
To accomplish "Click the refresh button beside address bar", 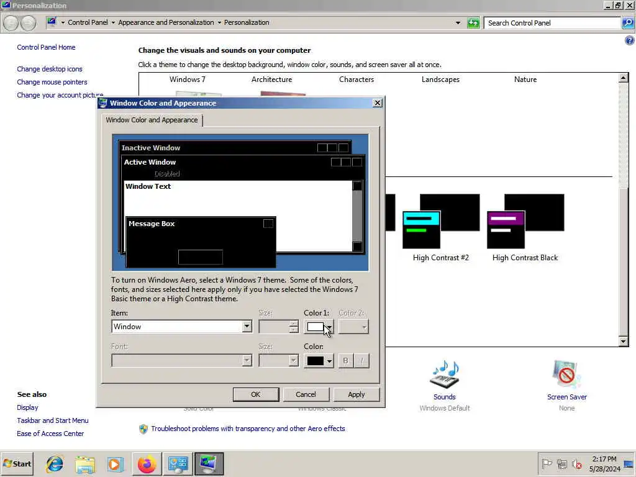I will pos(473,23).
